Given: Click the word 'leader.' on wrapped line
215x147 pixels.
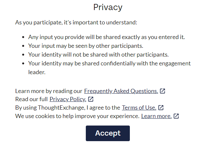Looking at the screenshot, I should pos(37,72).
